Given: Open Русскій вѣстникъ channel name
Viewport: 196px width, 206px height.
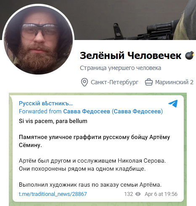Looking at the screenshot, I should (x=46, y=103).
